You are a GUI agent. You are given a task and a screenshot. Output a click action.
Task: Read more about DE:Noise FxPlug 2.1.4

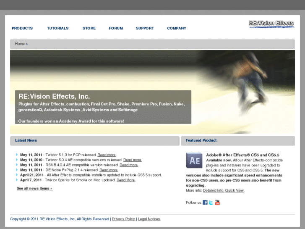[x=109, y=170]
